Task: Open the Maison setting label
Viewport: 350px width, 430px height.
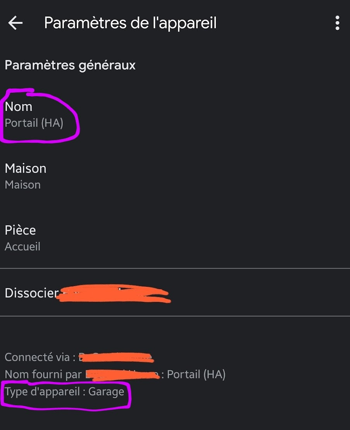Action: click(26, 168)
